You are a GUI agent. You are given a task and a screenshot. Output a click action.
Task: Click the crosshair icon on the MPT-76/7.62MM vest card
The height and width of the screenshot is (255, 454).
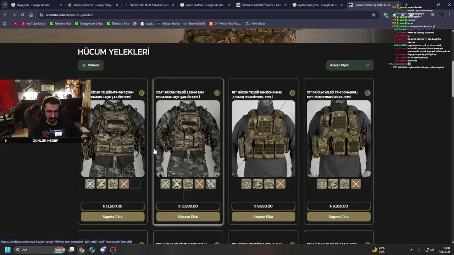(142, 93)
